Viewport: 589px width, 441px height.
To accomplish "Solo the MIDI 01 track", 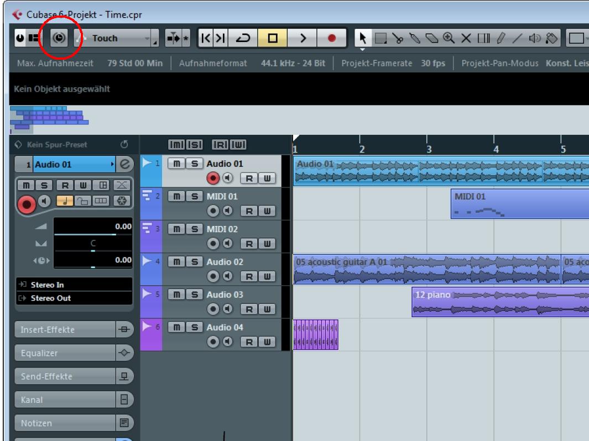I will tap(194, 196).
